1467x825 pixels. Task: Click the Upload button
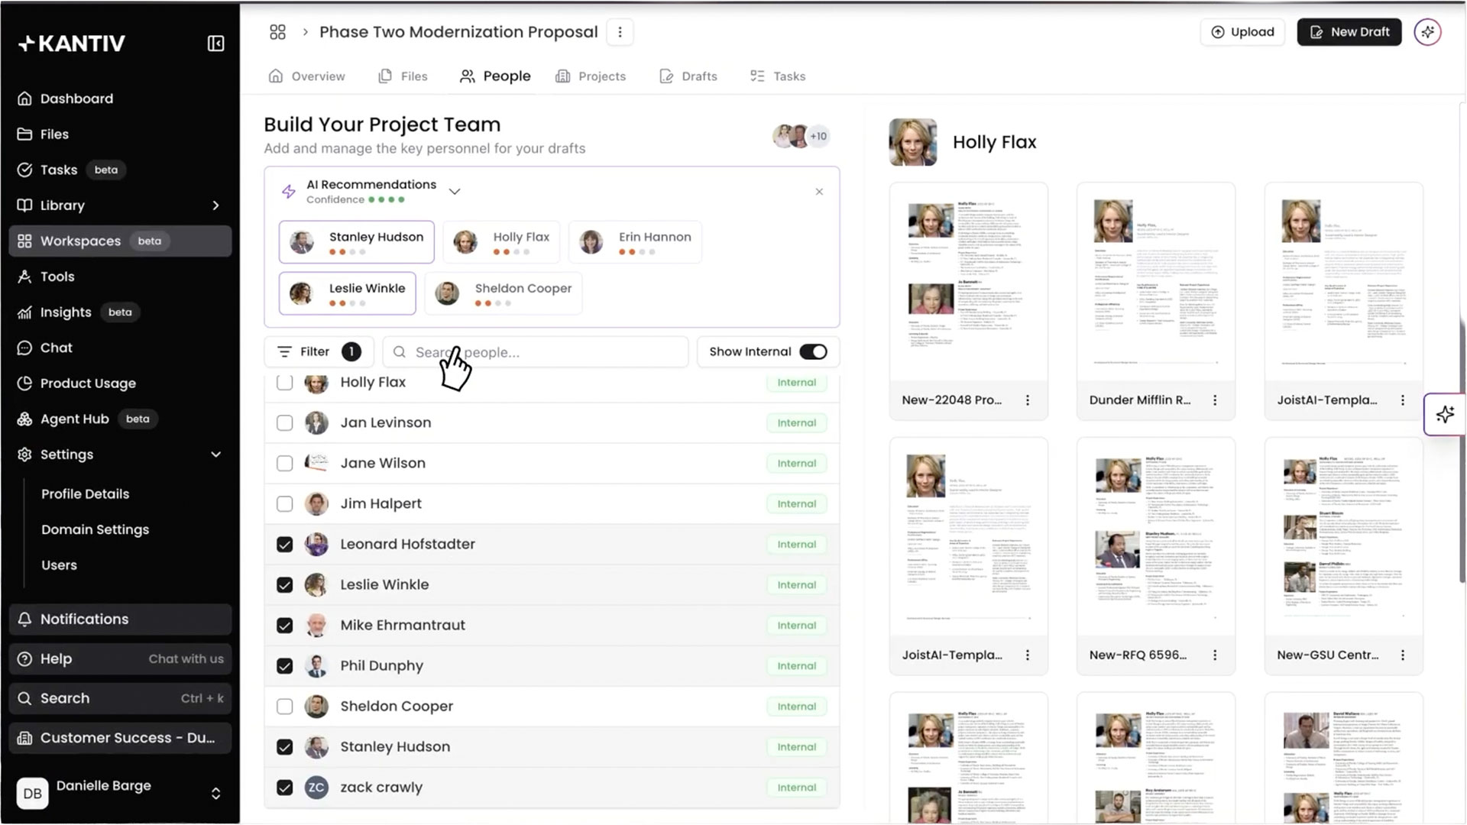point(1242,32)
